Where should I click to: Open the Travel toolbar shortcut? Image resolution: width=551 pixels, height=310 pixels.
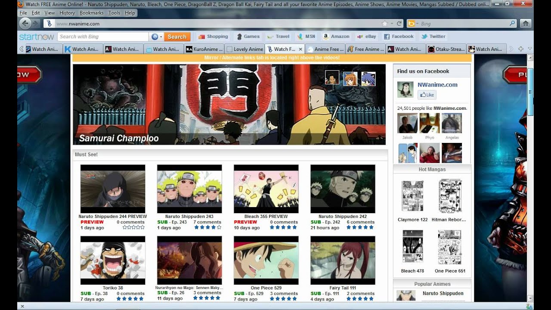click(278, 37)
